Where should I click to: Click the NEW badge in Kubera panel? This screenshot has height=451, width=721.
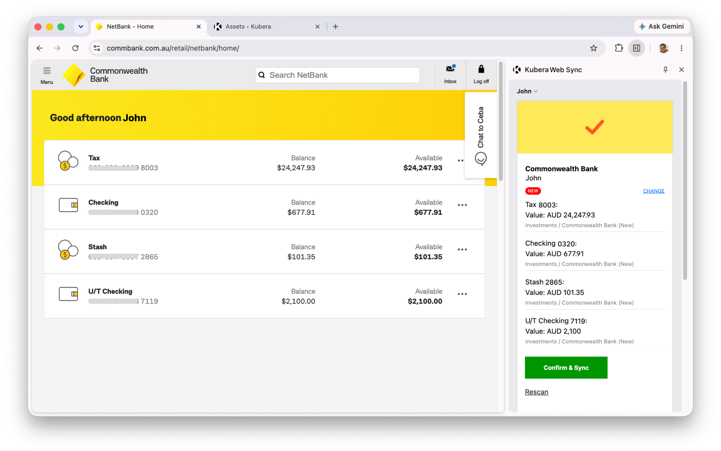533,191
